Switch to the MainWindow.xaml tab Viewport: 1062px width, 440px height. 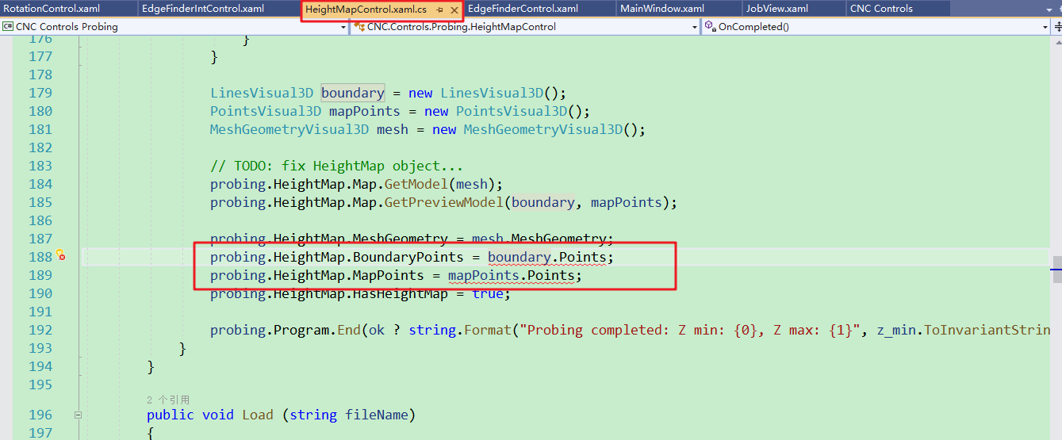point(661,9)
